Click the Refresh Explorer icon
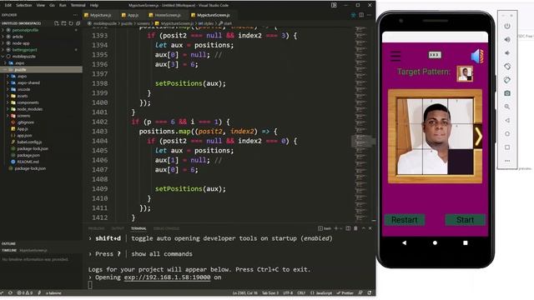The image size is (534, 300). point(71,23)
